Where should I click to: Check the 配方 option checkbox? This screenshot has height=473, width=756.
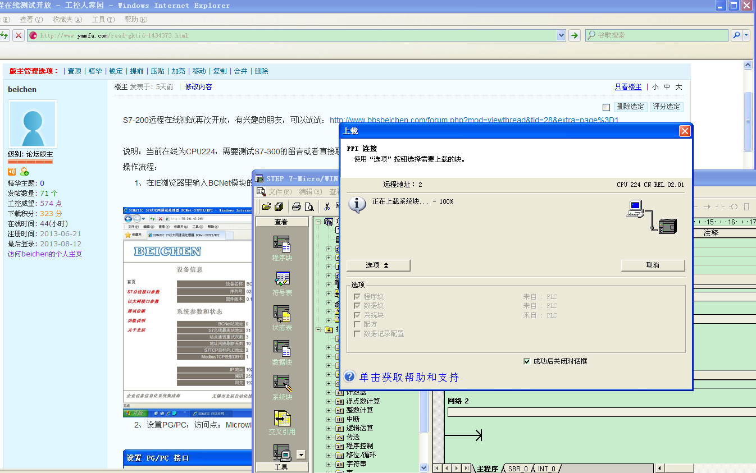(357, 324)
